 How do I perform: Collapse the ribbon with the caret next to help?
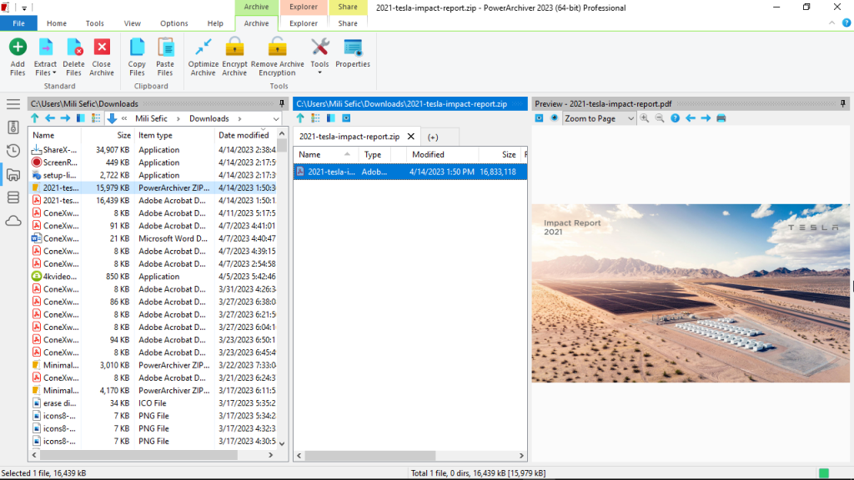tap(831, 22)
